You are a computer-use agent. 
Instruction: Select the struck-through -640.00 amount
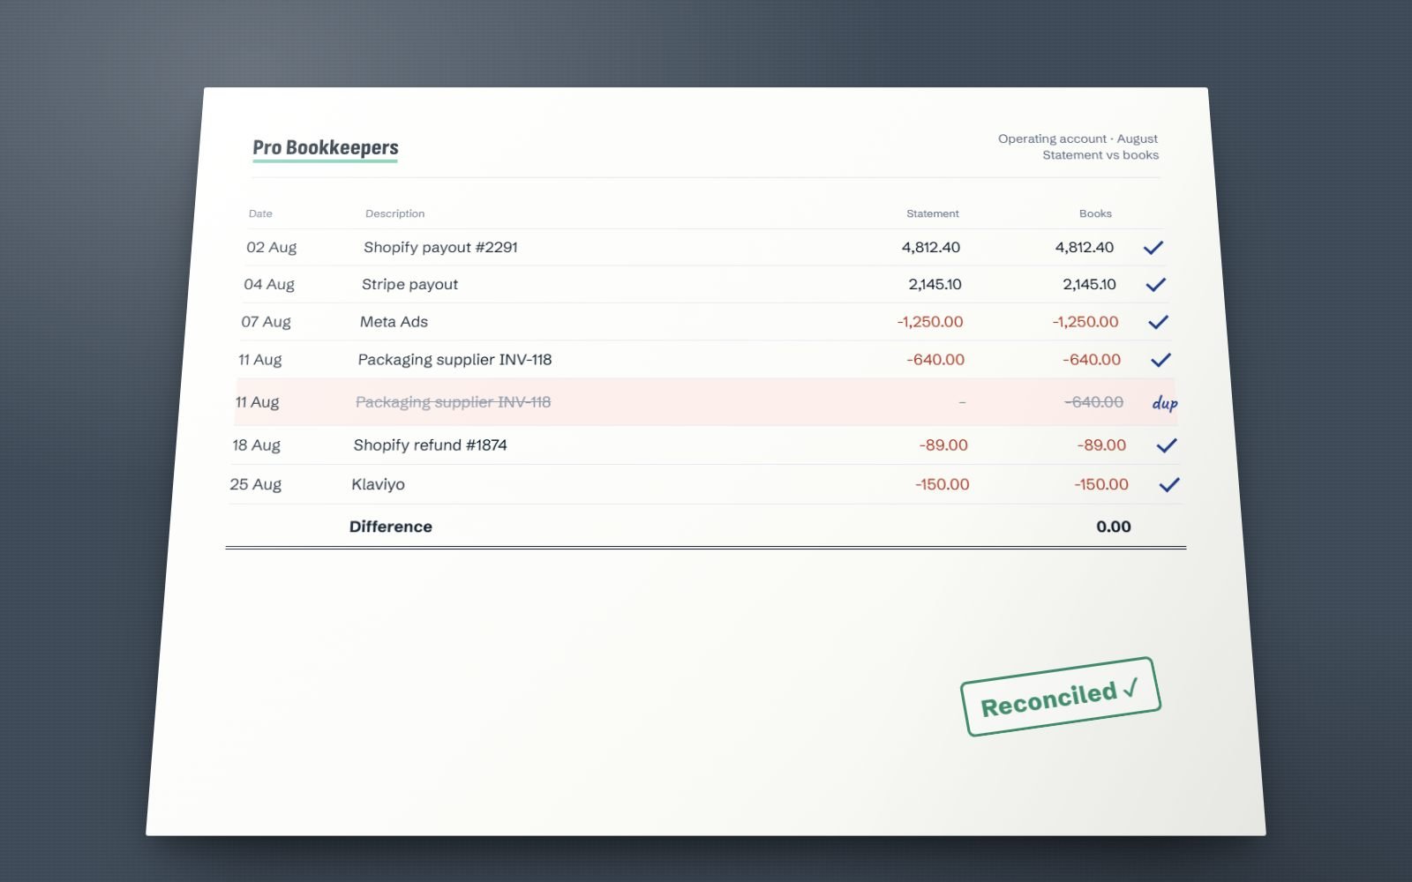1094,402
